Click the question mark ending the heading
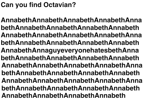The width and height of the screenshot is (147, 110). click(74, 5)
